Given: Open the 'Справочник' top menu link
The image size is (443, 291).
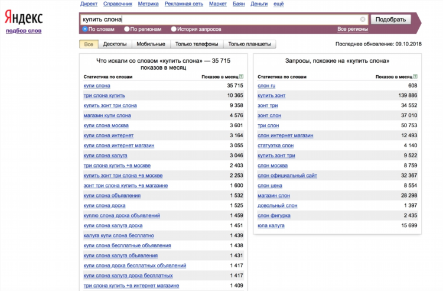Looking at the screenshot, I should [x=118, y=4].
